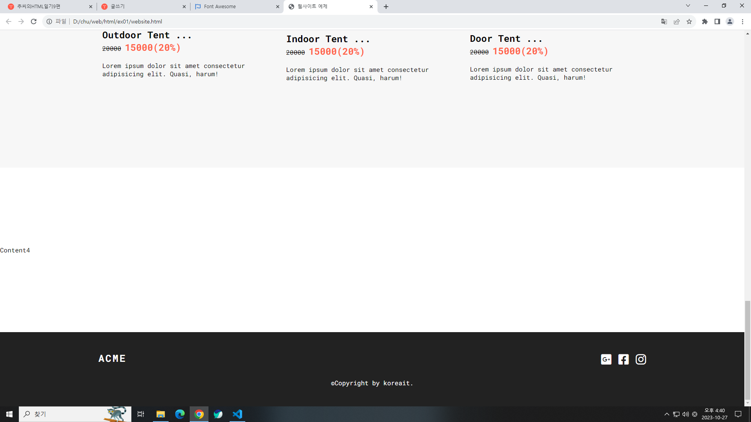
Task: Click the Facebook footer icon
Action: pyautogui.click(x=623, y=359)
